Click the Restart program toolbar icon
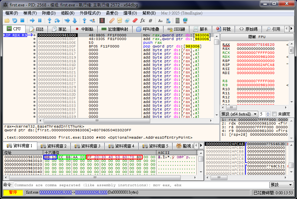Image resolution: width=297 pixels, height=199 pixels. tap(14, 21)
